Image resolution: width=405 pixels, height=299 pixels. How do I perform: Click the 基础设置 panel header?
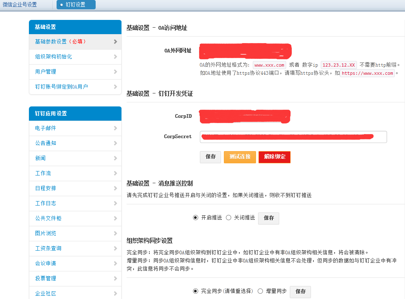(75, 27)
